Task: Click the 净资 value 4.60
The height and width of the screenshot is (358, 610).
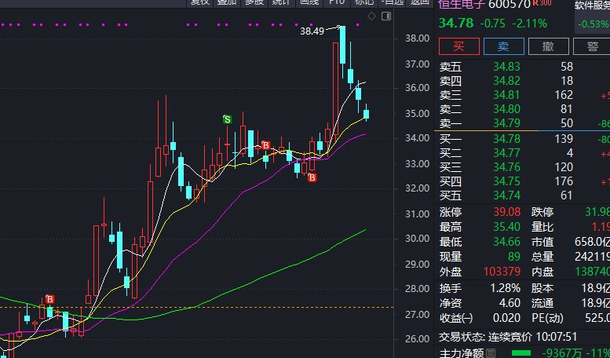Action: (510, 303)
